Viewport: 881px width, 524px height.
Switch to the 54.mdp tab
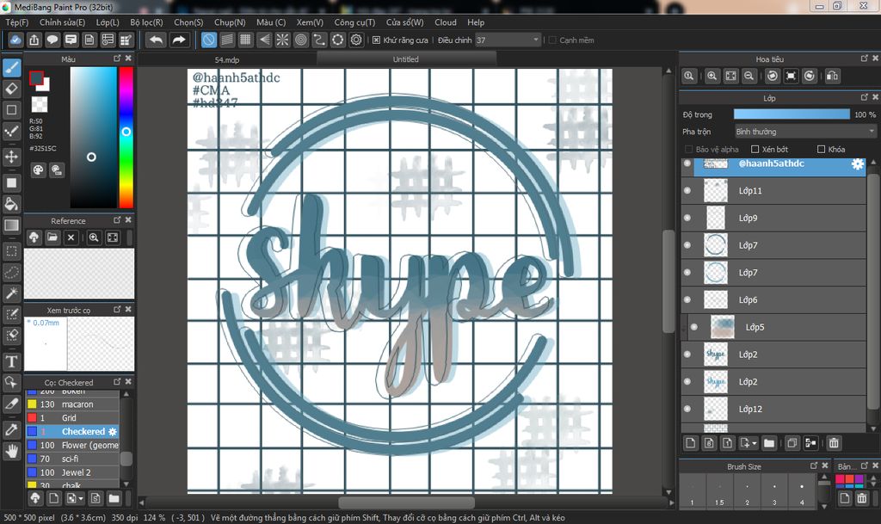point(227,59)
